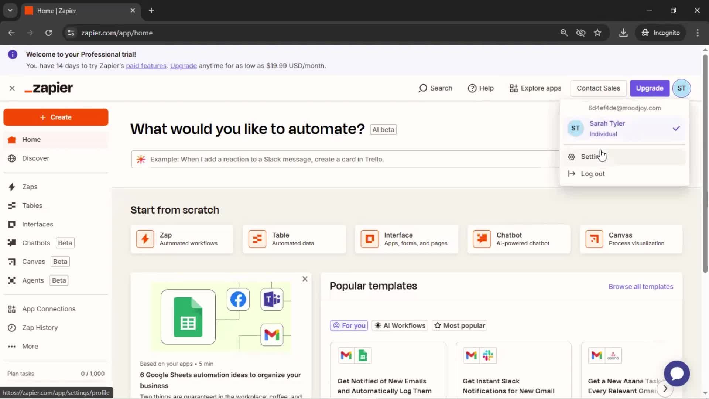Select Home in the sidebar
The width and height of the screenshot is (709, 399).
coord(55,140)
